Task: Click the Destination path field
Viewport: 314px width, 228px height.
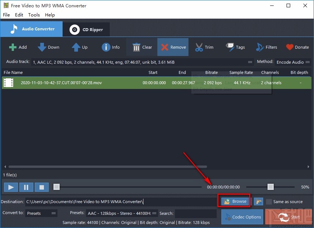Action: pos(121,202)
